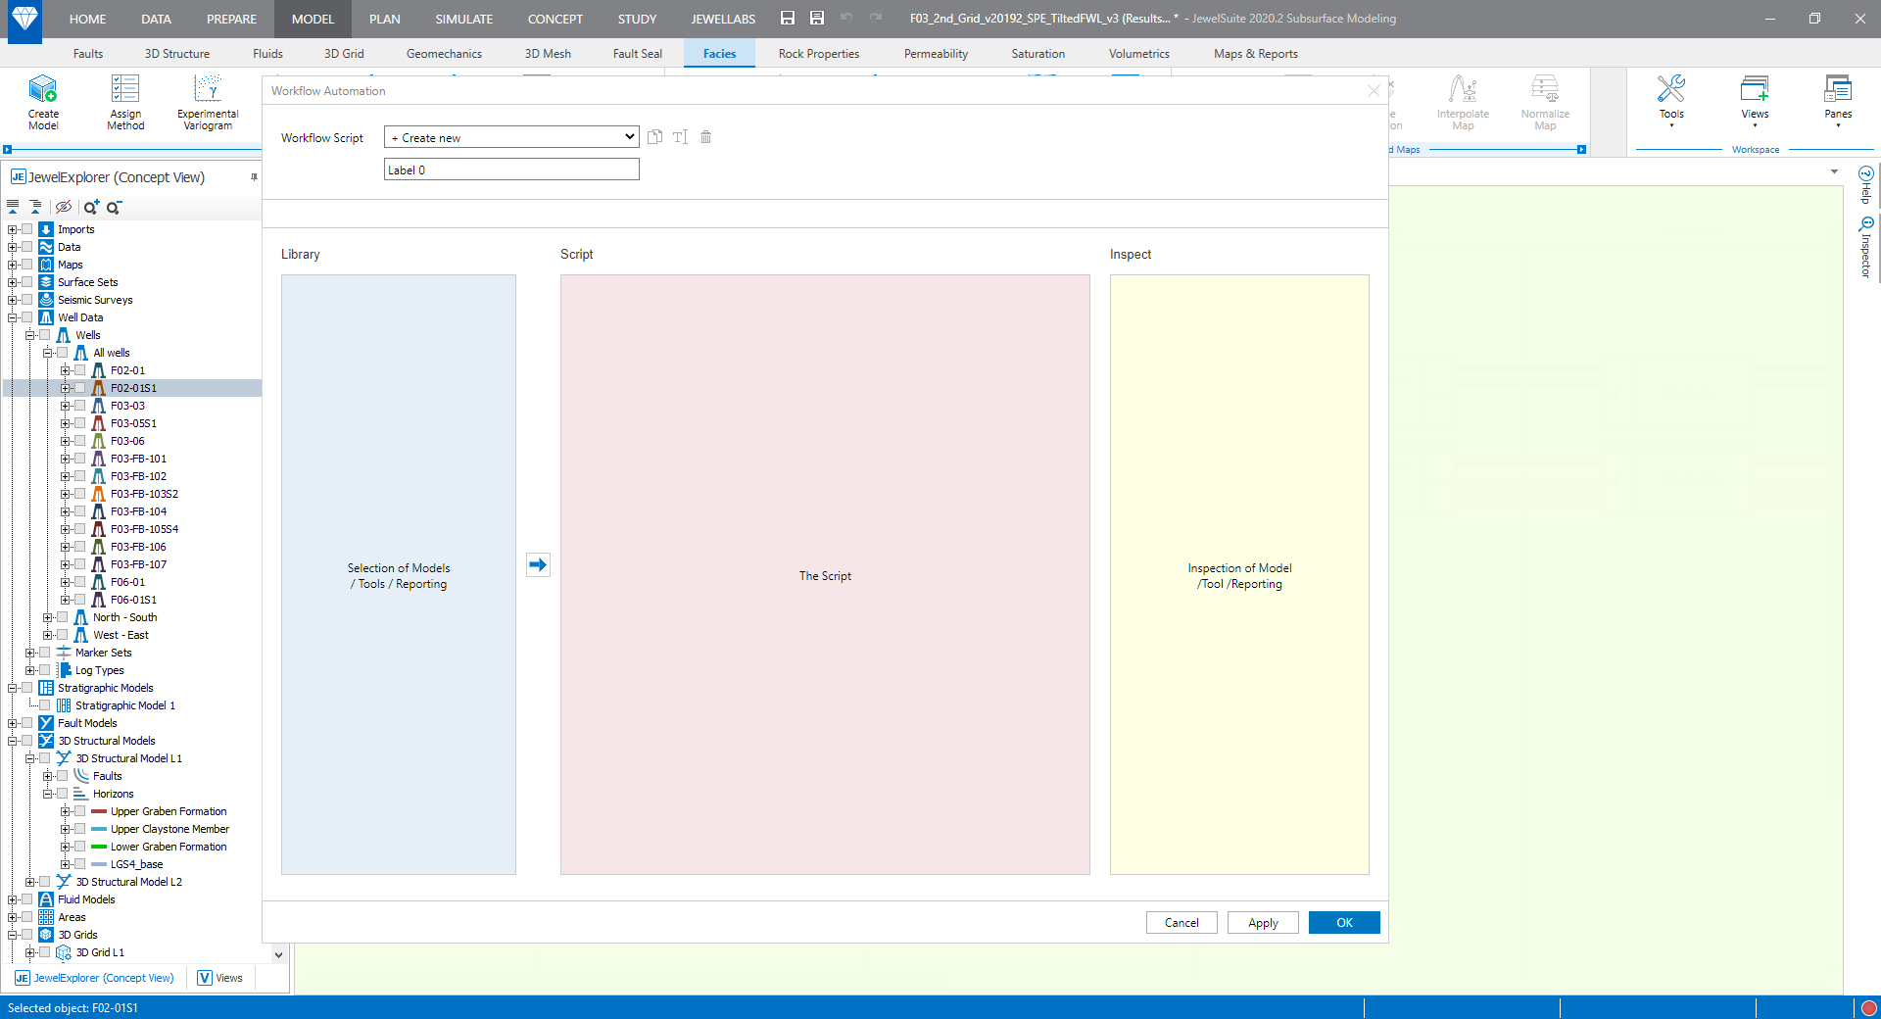Click the Lower Graben Formation green swatch
The width and height of the screenshot is (1881, 1019).
(x=99, y=847)
